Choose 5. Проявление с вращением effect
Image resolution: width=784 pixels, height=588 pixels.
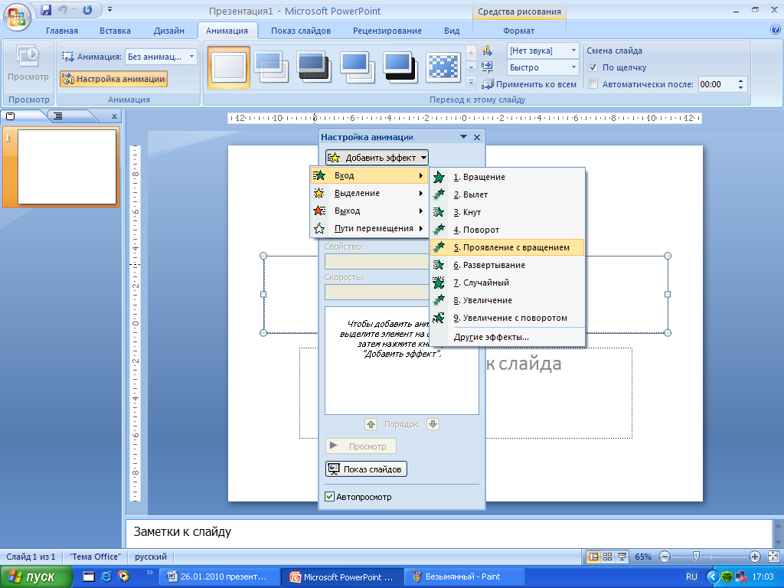[507, 247]
